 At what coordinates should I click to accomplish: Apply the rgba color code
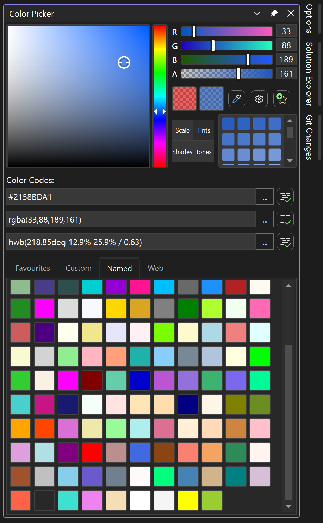click(x=285, y=219)
